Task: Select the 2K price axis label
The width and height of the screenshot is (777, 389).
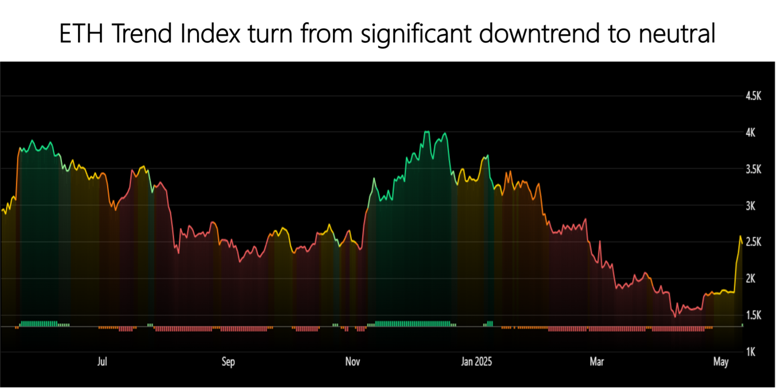Action: point(750,279)
